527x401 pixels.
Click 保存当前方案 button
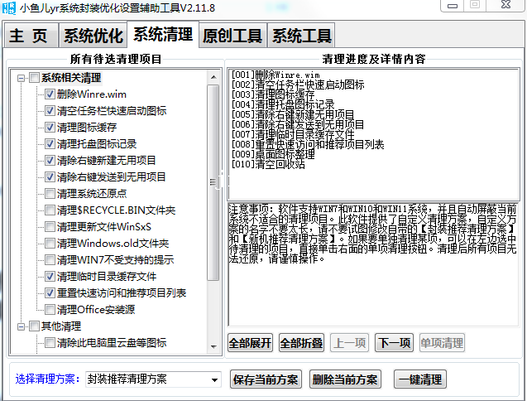click(x=265, y=379)
